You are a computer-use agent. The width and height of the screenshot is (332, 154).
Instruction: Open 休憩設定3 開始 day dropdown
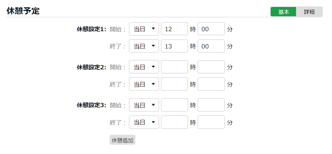pos(144,105)
